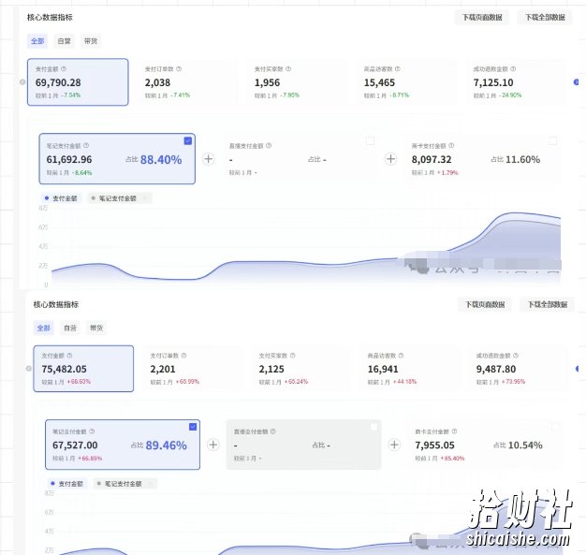Select the 75,482.05 支付金额 card
The width and height of the screenshot is (586, 555).
(x=83, y=369)
